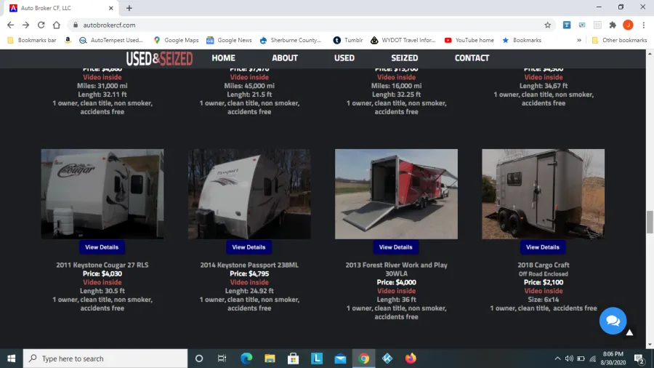Viewport: 654px width, 368px height.
Task: Bookmark this page with the star icon
Action: 548,25
